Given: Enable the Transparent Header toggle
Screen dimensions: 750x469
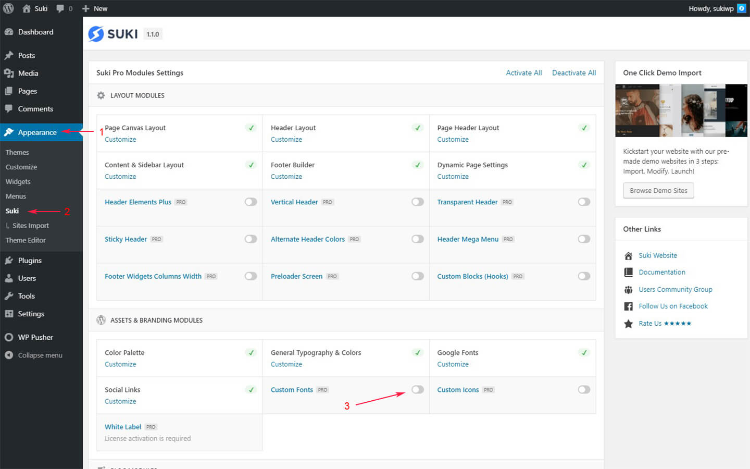Looking at the screenshot, I should point(584,202).
